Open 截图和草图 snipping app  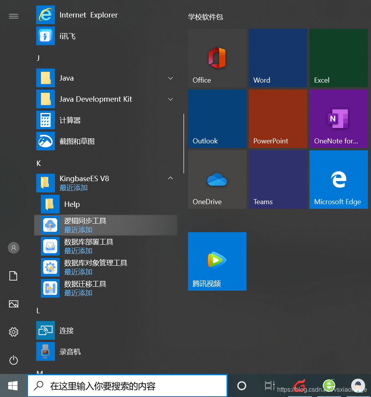[106, 141]
